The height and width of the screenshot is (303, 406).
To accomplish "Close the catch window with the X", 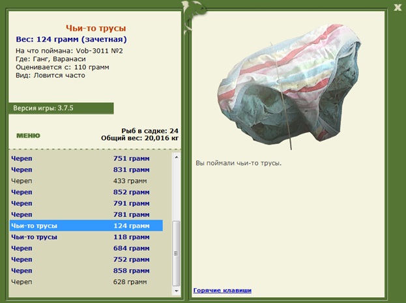I will click(x=398, y=8).
